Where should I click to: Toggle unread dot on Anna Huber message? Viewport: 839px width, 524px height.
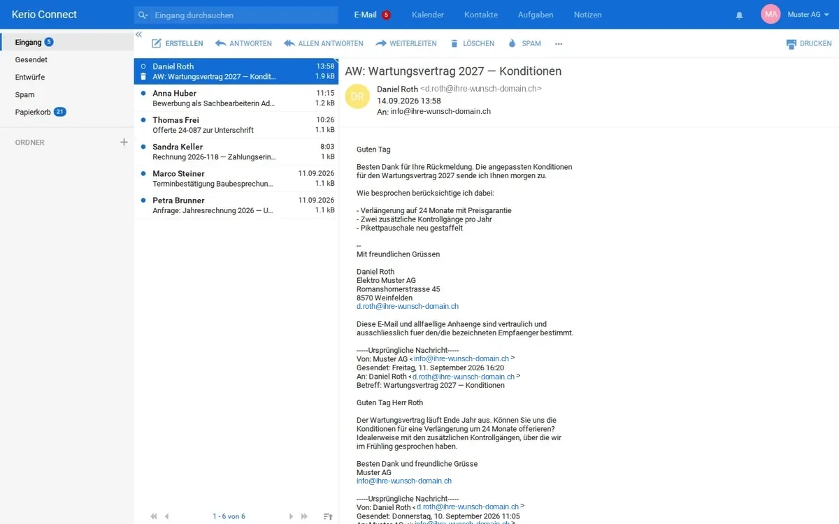click(143, 93)
